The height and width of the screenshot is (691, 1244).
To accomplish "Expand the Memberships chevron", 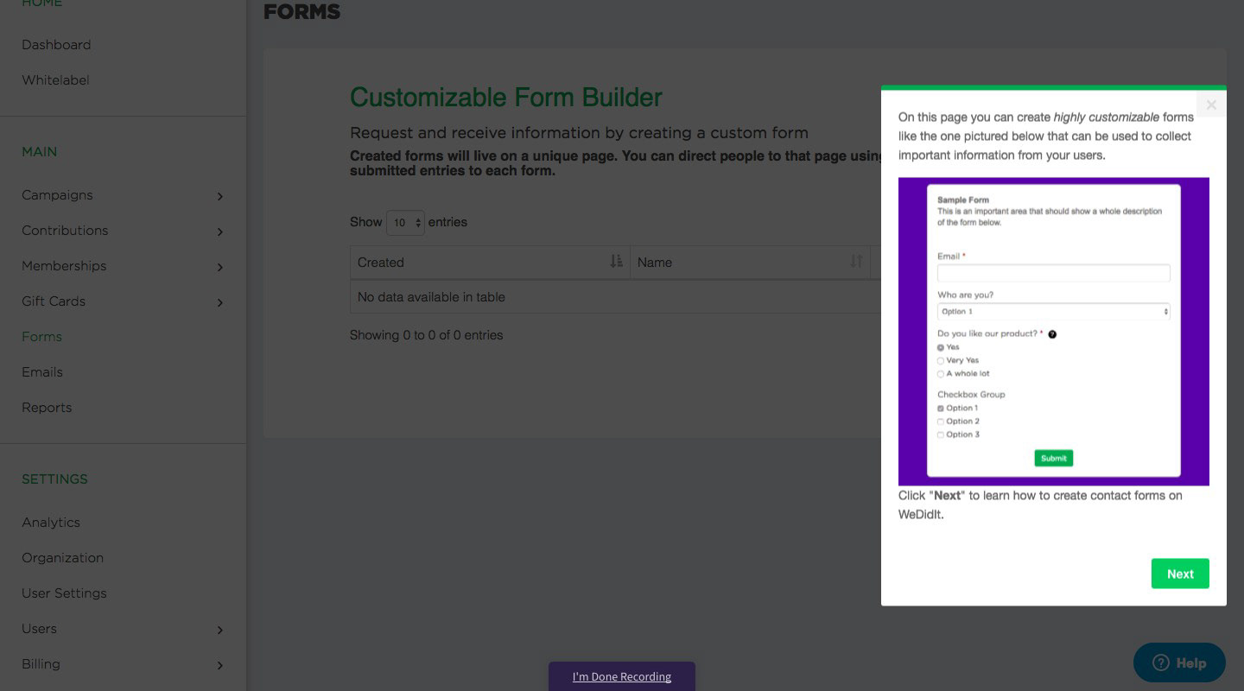I will (220, 267).
